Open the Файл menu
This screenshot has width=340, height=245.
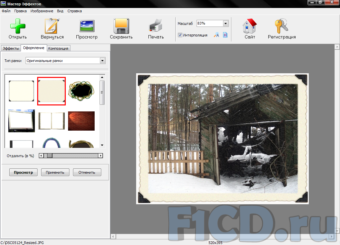pos(6,11)
